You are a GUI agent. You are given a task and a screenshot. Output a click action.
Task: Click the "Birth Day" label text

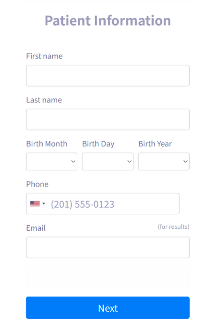point(98,144)
